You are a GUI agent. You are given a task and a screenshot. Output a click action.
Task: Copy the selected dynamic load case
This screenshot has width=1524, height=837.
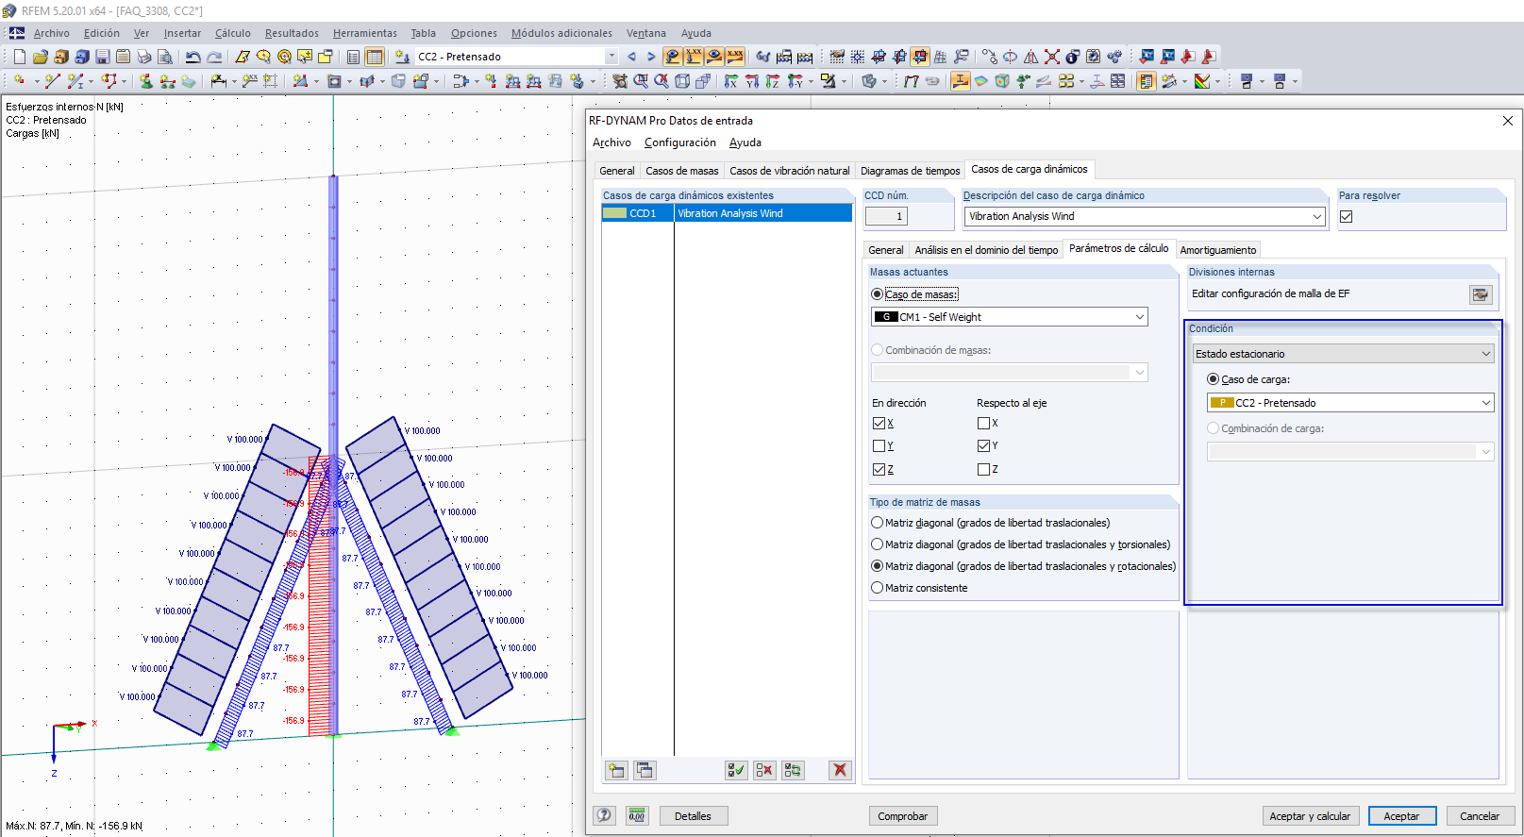click(645, 770)
